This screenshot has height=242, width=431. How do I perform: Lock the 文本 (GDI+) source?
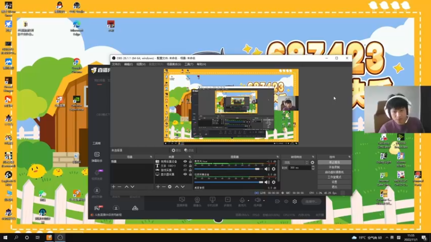pyautogui.click(x=190, y=166)
